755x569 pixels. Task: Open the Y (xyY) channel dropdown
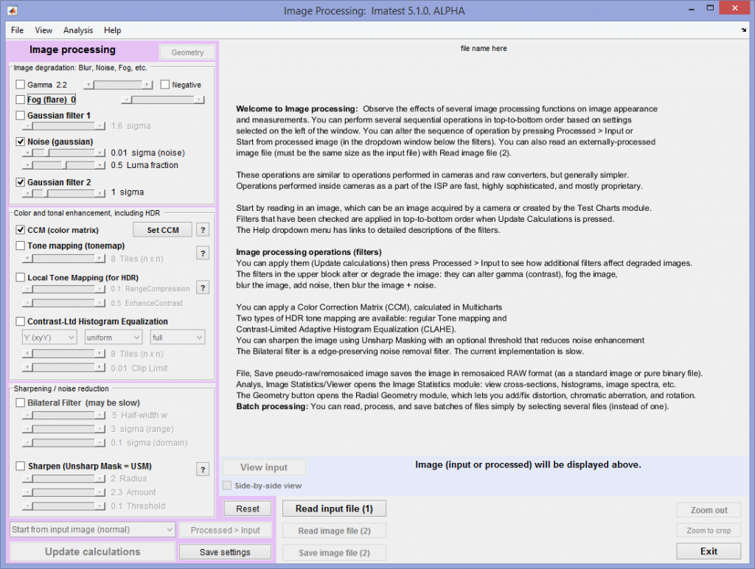(49, 337)
